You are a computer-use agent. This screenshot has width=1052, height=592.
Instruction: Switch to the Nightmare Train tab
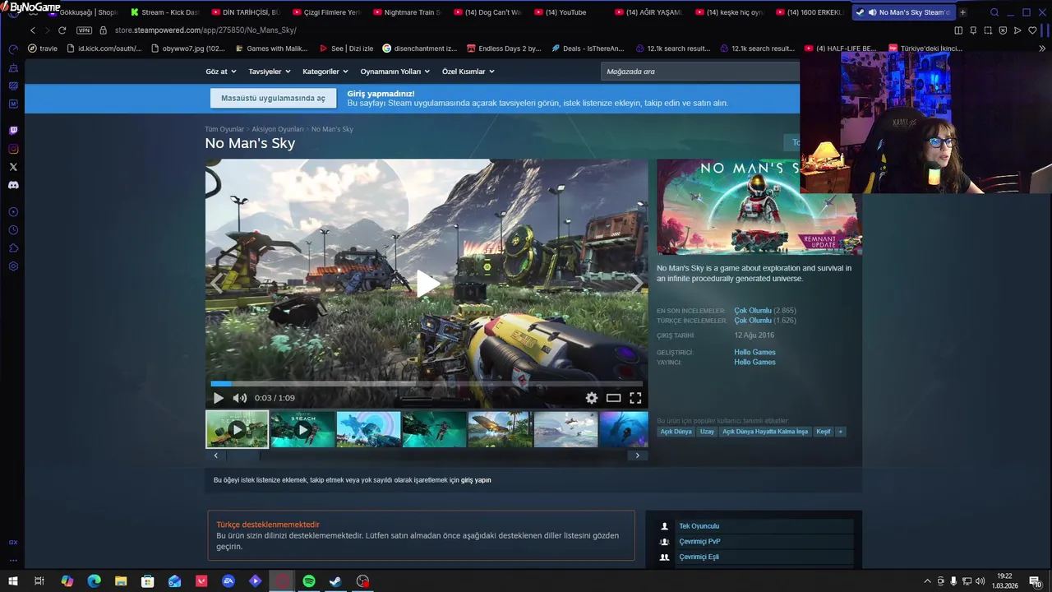[x=406, y=12]
